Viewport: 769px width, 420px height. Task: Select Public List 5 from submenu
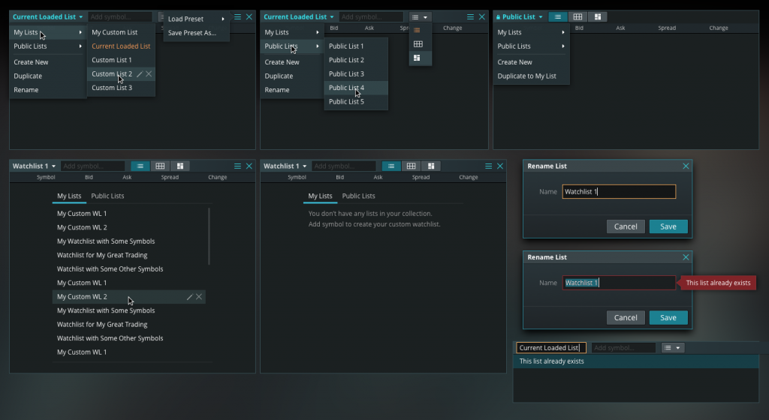[356, 101]
